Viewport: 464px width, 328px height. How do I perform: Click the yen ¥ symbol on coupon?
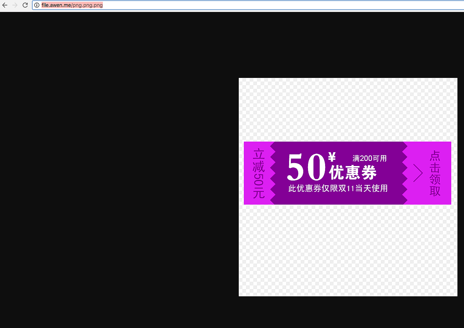pos(332,157)
